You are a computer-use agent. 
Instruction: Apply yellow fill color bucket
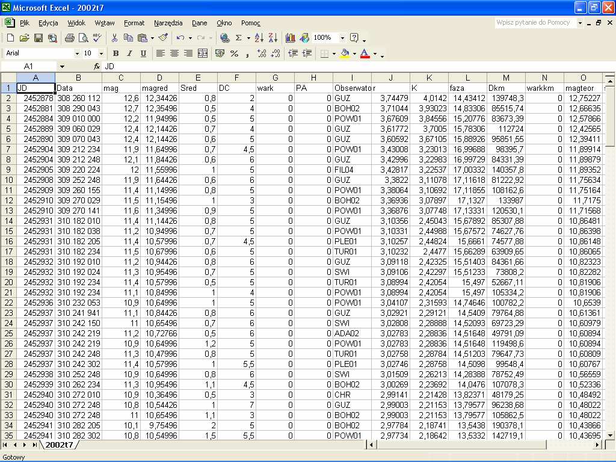(345, 54)
